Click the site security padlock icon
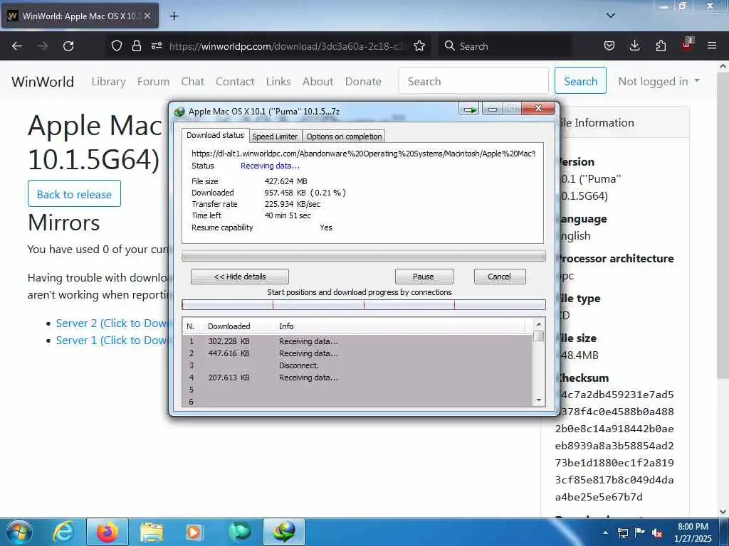729x546 pixels. [x=136, y=45]
